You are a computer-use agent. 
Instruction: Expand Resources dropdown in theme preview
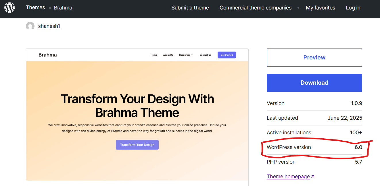pos(186,55)
